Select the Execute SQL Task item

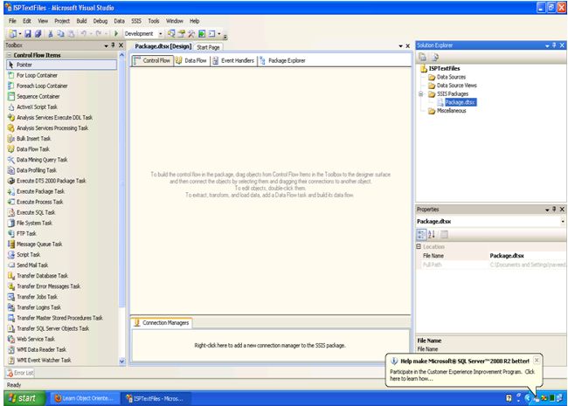click(x=61, y=212)
